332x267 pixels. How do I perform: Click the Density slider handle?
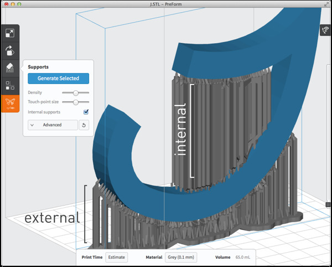(76, 93)
